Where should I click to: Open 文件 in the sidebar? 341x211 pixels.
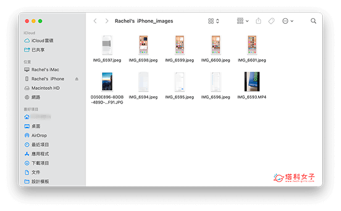[x=32, y=172]
